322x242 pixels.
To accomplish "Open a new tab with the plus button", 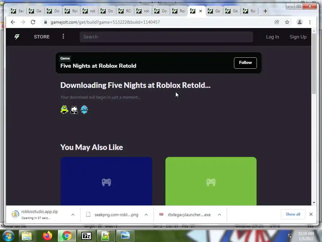I will (265, 11).
